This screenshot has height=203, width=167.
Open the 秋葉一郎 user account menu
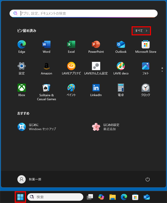tap(29, 179)
